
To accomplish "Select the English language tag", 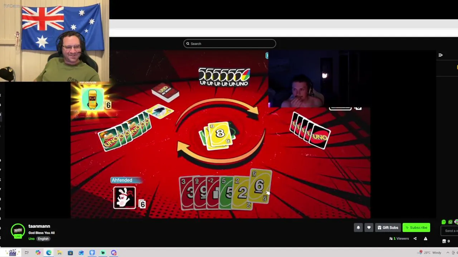I will [43, 239].
